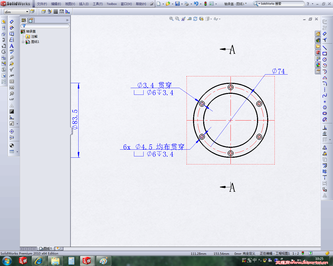The height and width of the screenshot is (266, 333).
Task: Click the Line Style tool icon
Action: [62, 11]
